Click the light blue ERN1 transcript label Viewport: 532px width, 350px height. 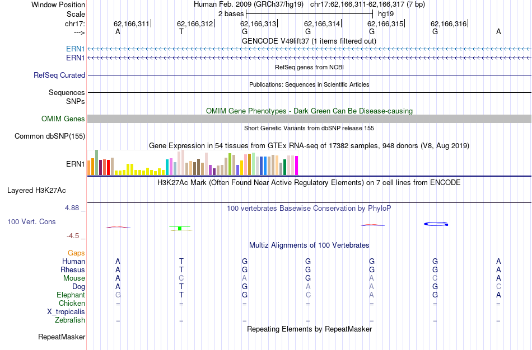(76, 49)
